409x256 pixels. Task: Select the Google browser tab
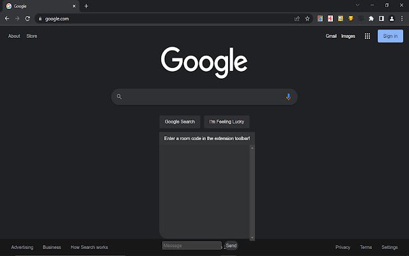[40, 6]
